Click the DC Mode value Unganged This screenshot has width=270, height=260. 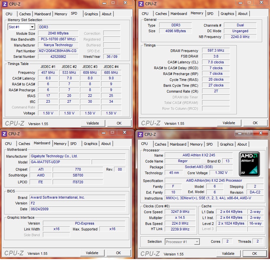point(240,31)
